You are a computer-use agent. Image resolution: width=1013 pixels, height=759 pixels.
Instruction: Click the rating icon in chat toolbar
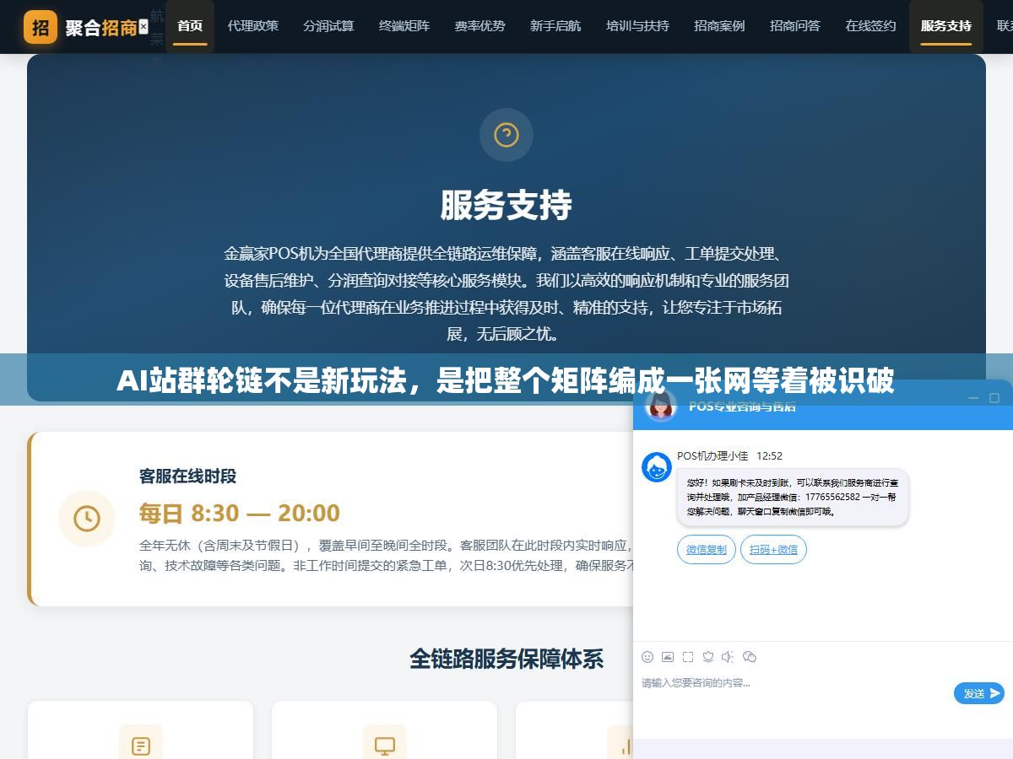708,657
